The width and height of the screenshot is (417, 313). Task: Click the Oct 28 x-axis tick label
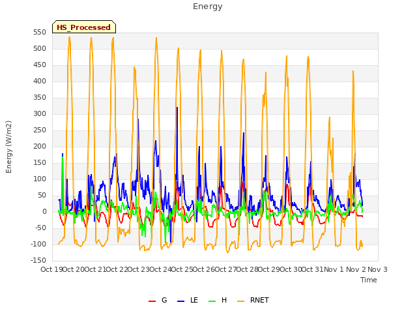coord(248,269)
